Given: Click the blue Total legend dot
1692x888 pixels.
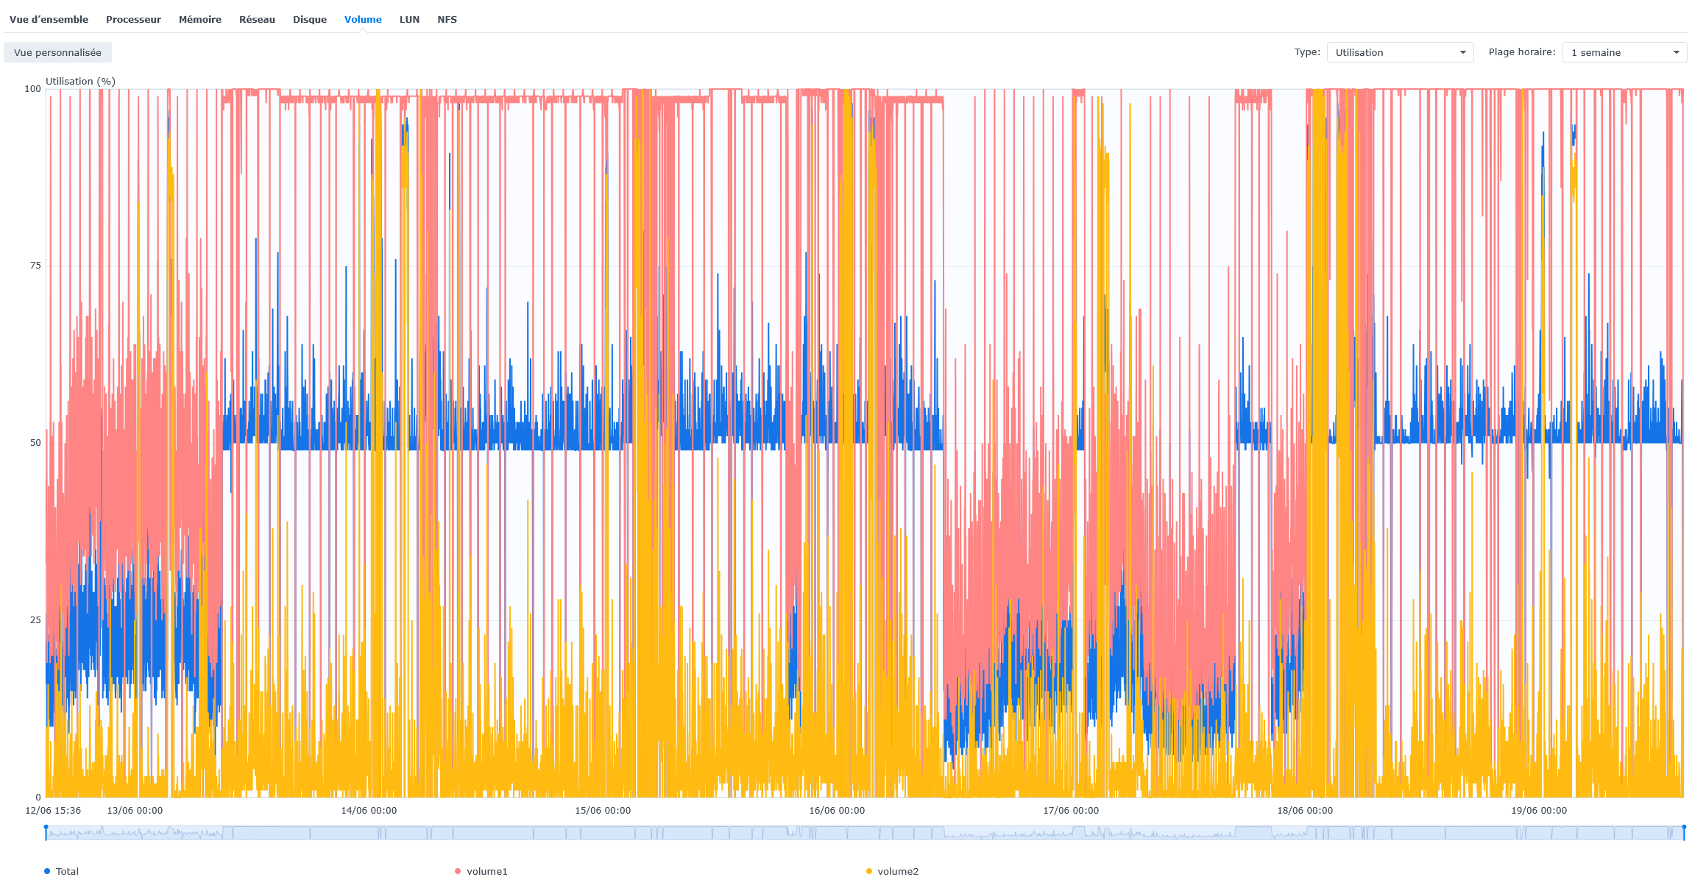Looking at the screenshot, I should [x=47, y=871].
